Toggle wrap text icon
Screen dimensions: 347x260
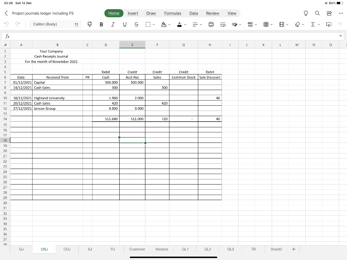pyautogui.click(x=223, y=24)
